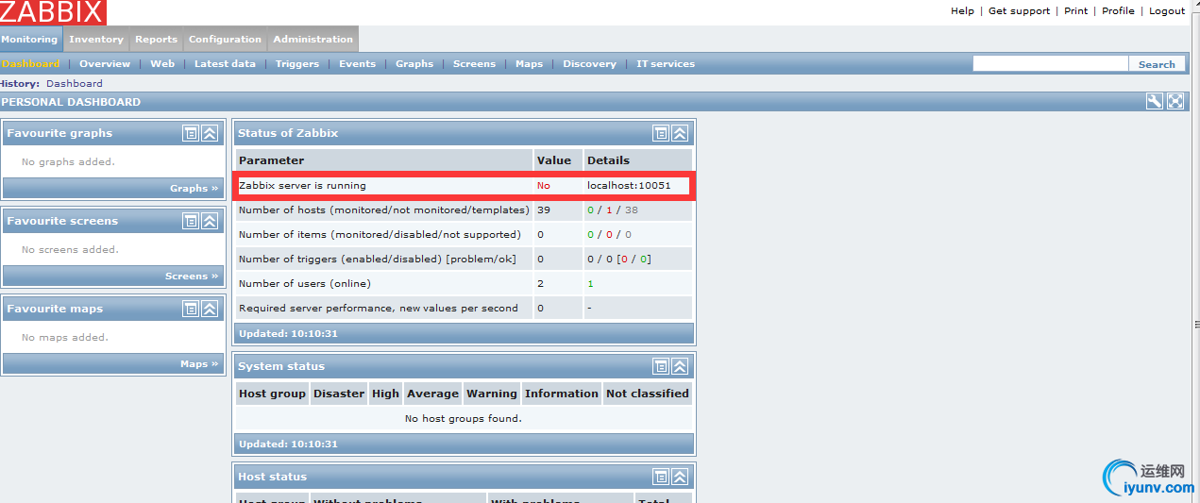Collapse the Status of Zabbix widget
This screenshot has height=503, width=1200.
click(680, 133)
